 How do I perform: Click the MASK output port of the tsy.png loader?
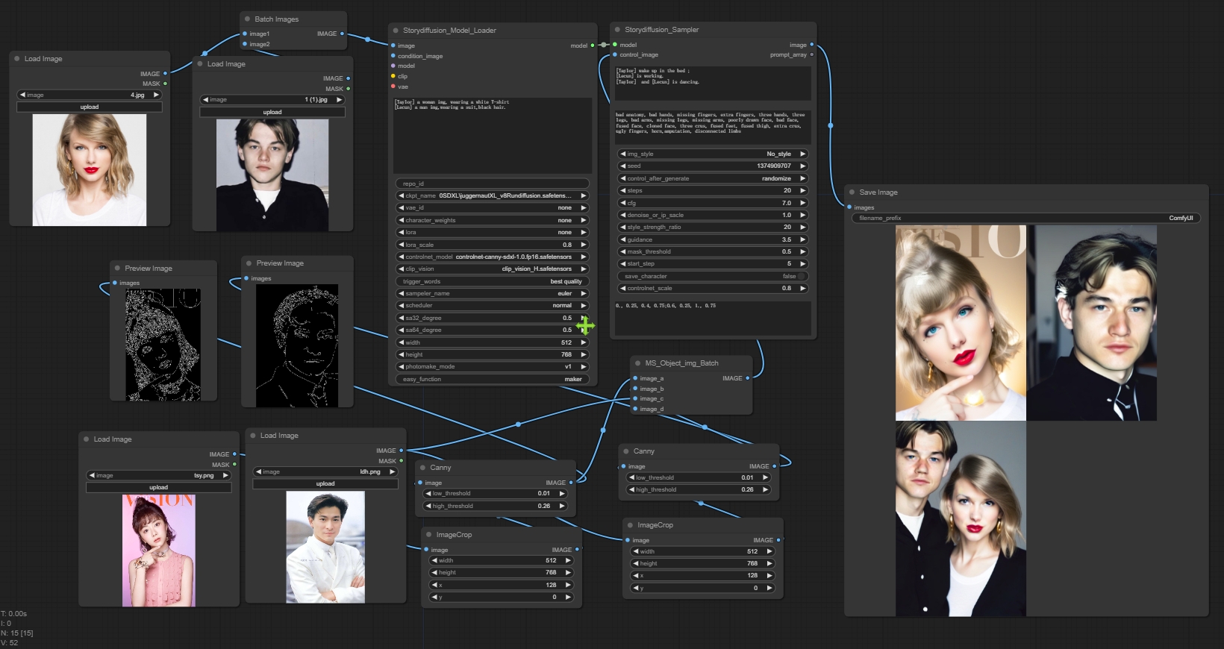point(234,465)
